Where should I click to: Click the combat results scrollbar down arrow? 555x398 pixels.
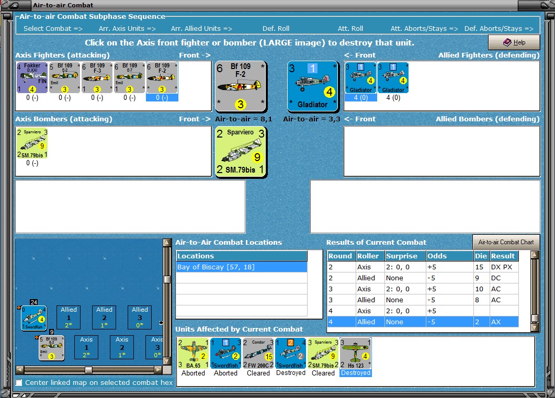tap(535, 327)
